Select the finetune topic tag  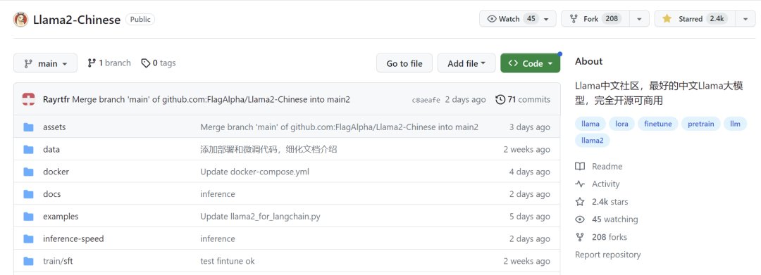(658, 124)
